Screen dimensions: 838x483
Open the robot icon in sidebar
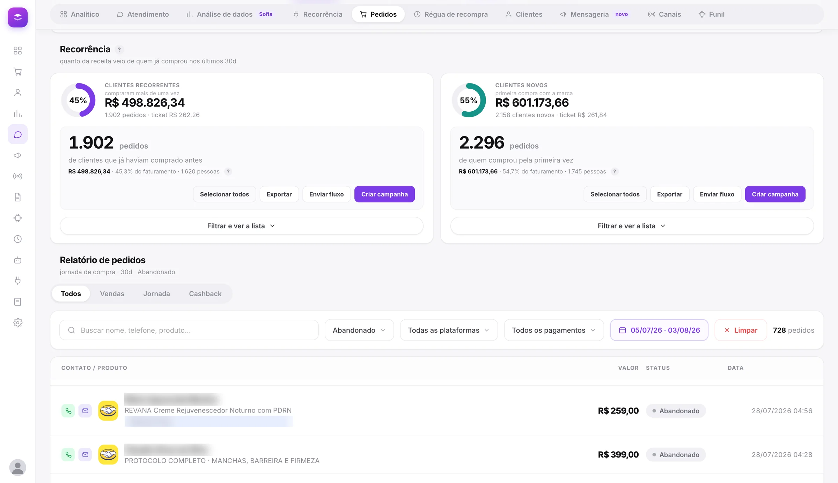coord(17,260)
